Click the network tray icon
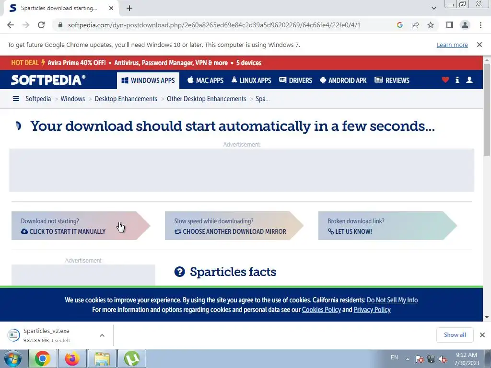This screenshot has width=491, height=368. (431, 359)
